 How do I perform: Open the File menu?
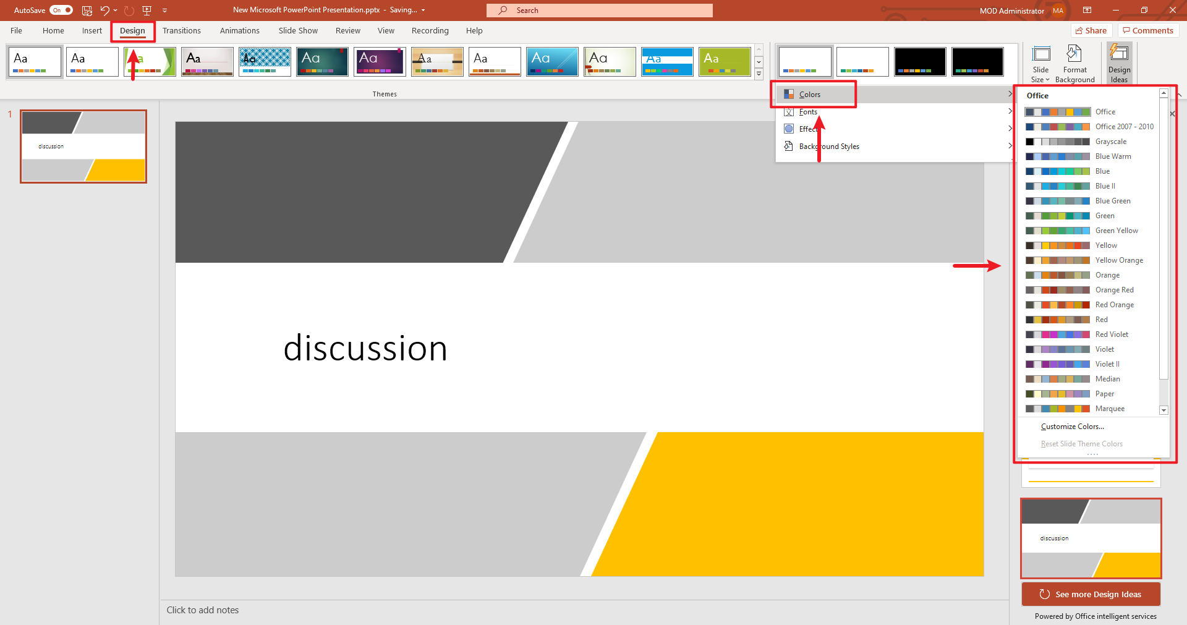17,31
